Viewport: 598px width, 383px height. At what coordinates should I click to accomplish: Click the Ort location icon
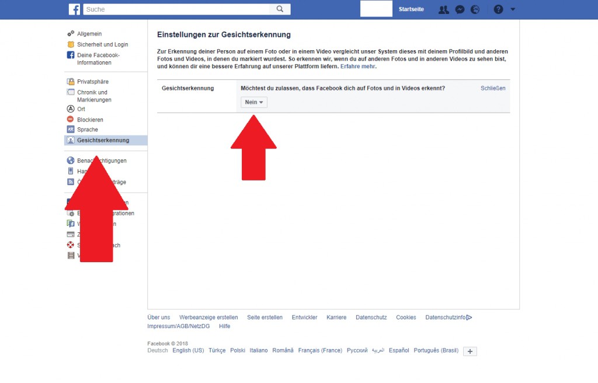click(71, 109)
